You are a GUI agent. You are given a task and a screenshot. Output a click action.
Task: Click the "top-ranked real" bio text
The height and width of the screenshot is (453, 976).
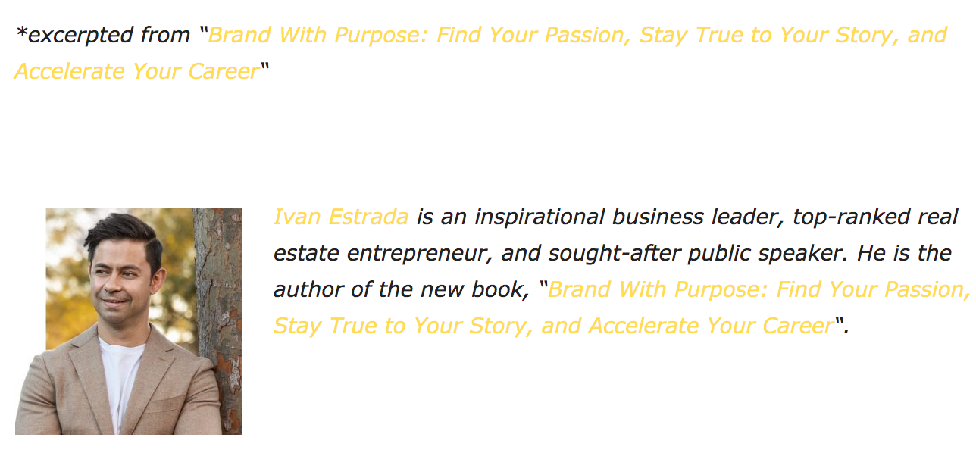pos(875,217)
